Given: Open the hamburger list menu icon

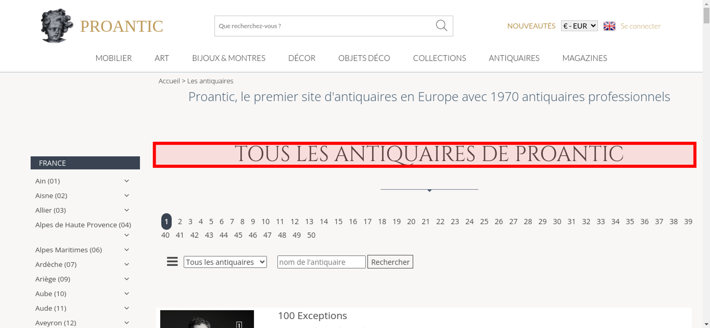Looking at the screenshot, I should point(172,262).
